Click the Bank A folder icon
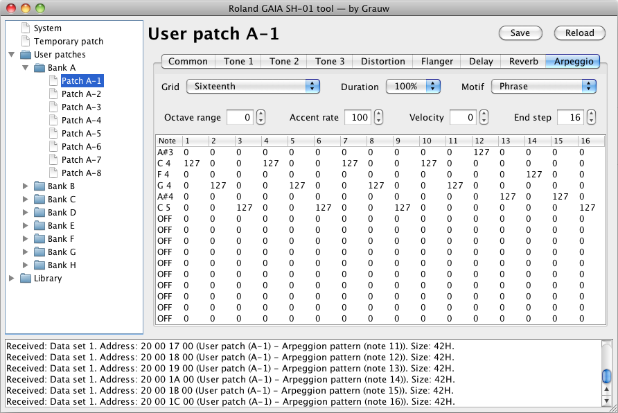This screenshot has width=618, height=413. tap(39, 67)
